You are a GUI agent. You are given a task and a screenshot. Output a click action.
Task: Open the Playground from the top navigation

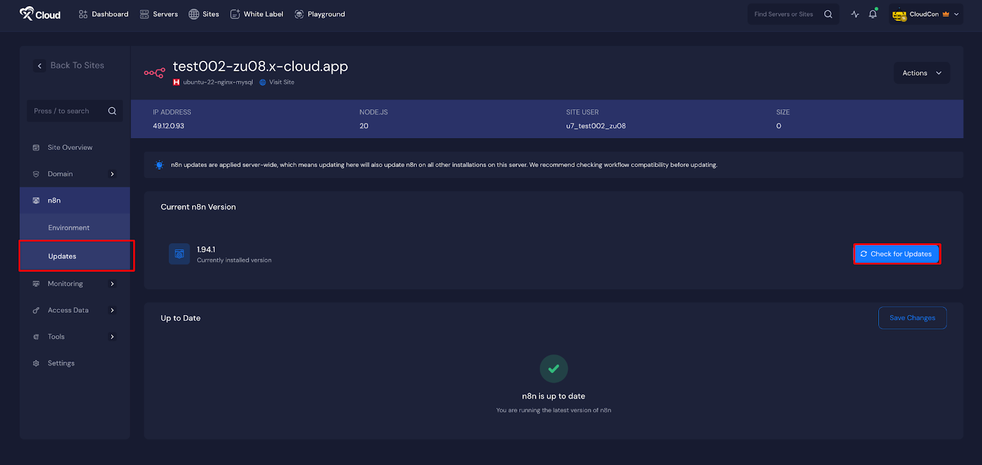click(320, 14)
